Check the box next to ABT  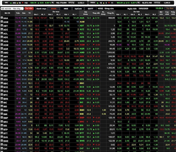pos(2,25)
